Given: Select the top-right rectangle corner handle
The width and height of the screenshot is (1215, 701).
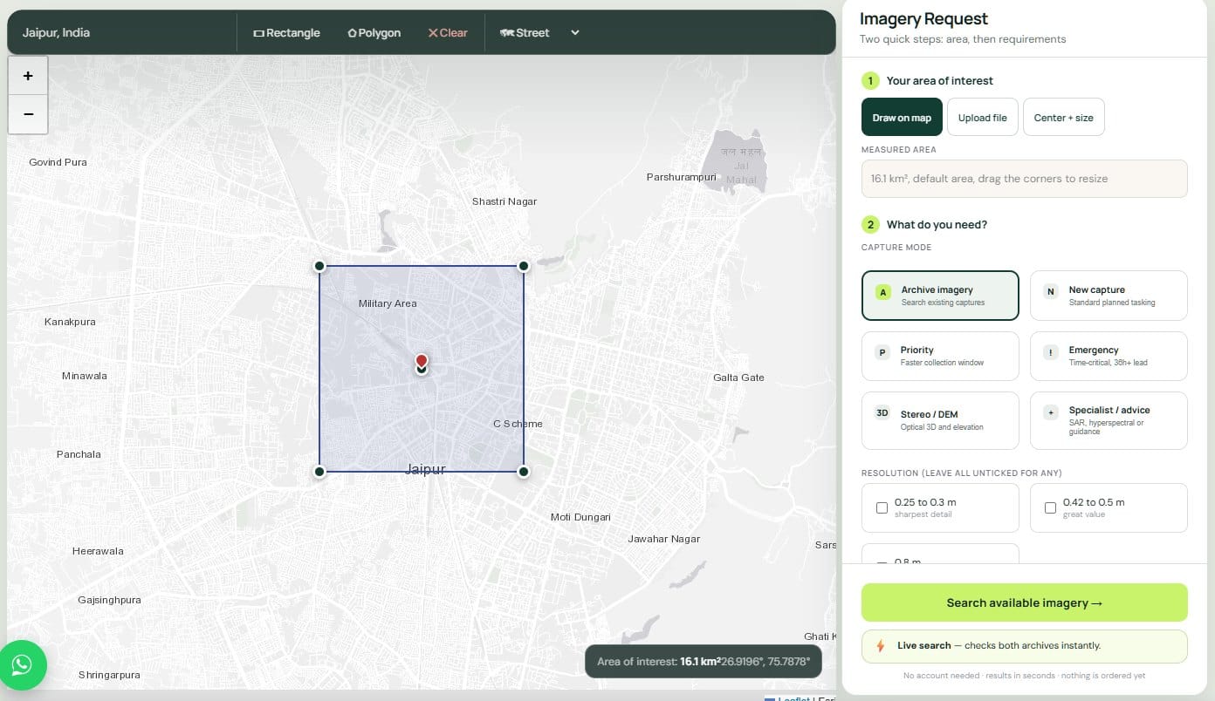Looking at the screenshot, I should [x=524, y=266].
